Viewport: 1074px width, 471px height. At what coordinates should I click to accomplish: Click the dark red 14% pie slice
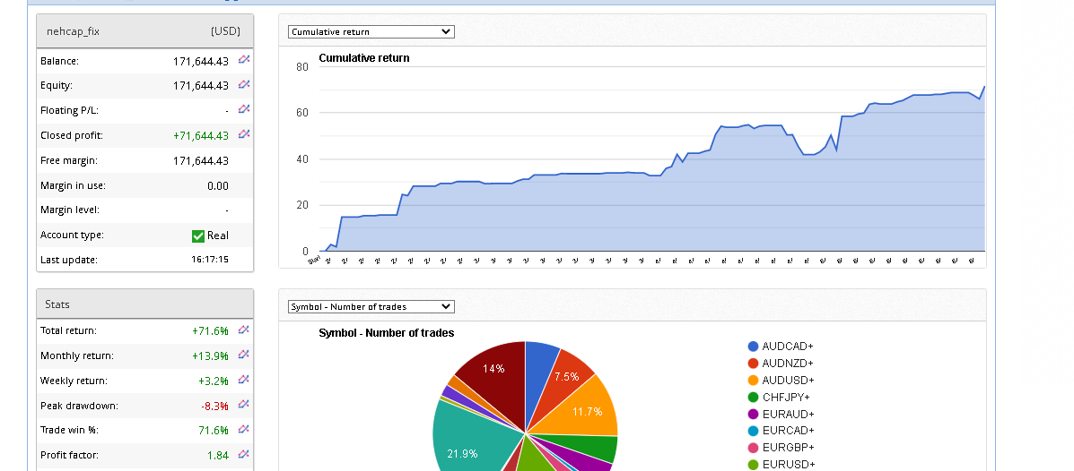493,372
